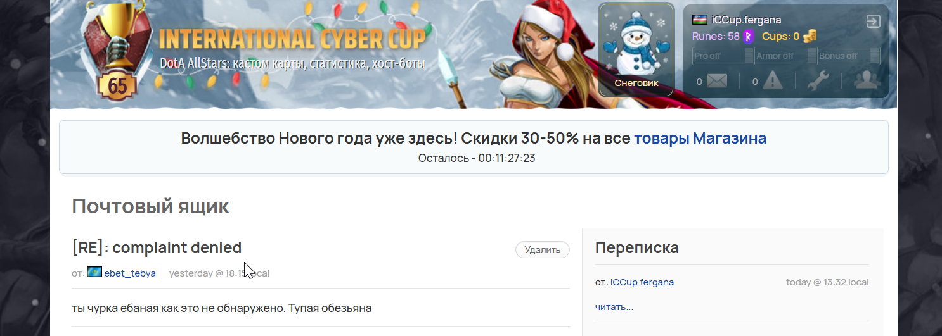This screenshot has width=942, height=336.
Task: Click the gold Cups coins icon
Action: point(810,37)
